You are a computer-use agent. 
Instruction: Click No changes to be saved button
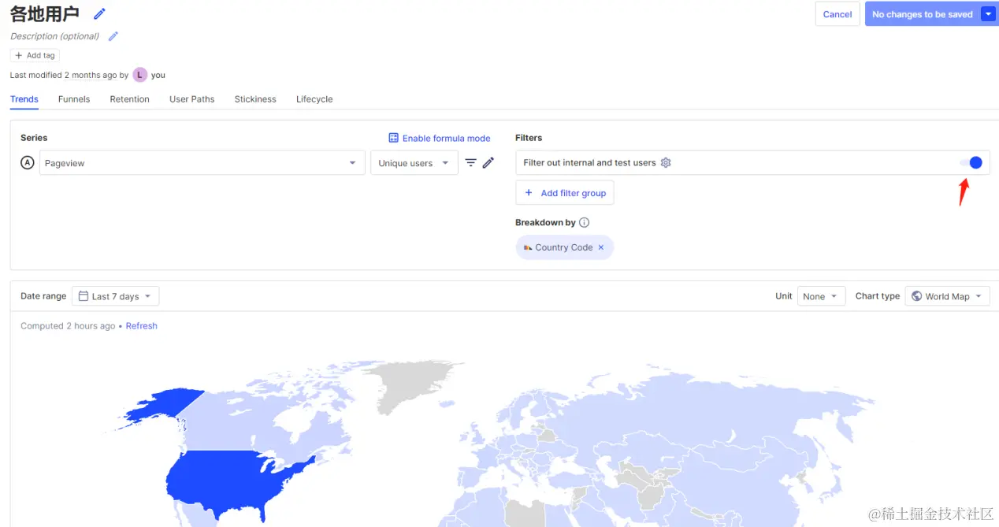tap(922, 14)
